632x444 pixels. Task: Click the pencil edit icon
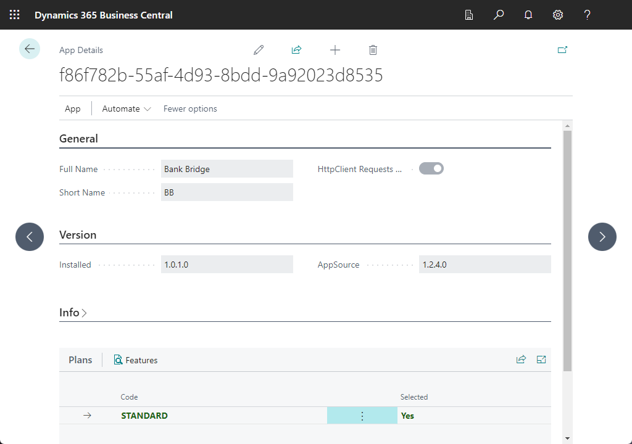tap(259, 50)
